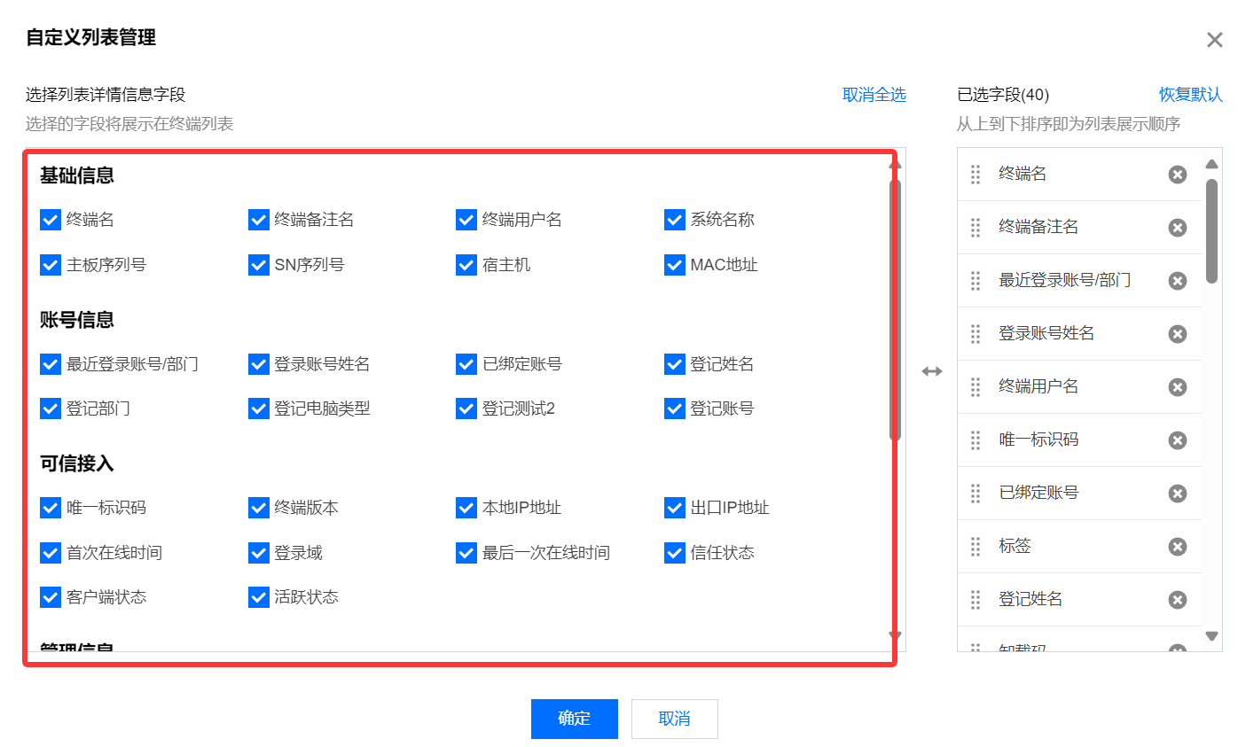This screenshot has width=1238, height=747.
Task: Click 恢复默认 to restore defaults
Action: point(1190,95)
